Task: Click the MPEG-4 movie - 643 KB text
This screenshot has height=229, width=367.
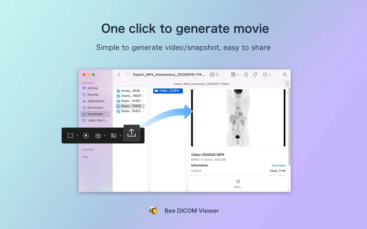Action: (x=208, y=159)
